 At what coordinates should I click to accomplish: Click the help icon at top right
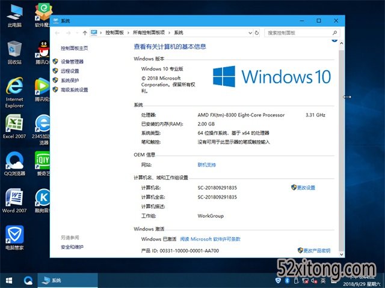click(x=334, y=41)
